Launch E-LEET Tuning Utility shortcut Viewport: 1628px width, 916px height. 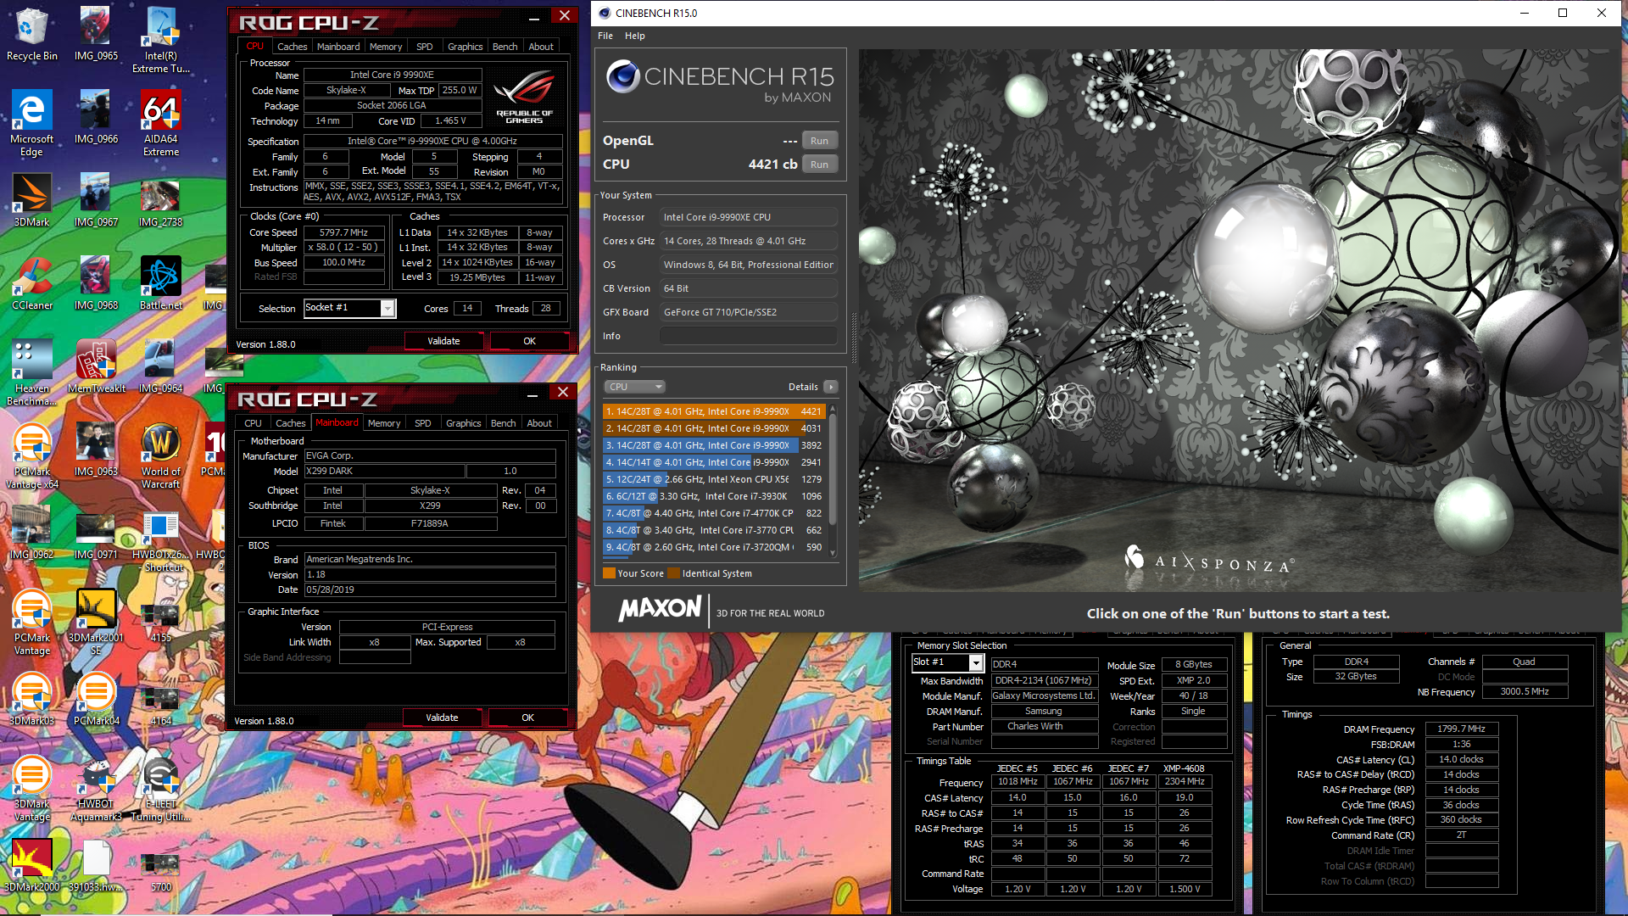[161, 788]
